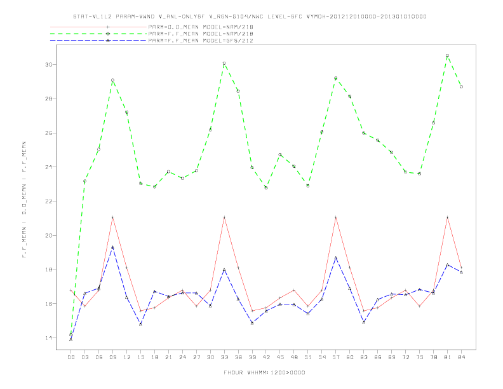This screenshot has width=503, height=389.
Task: Click x-axis forecast hour label 39
Action: point(252,357)
